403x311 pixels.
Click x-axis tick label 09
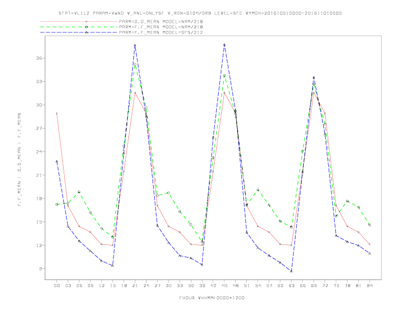[90, 286]
